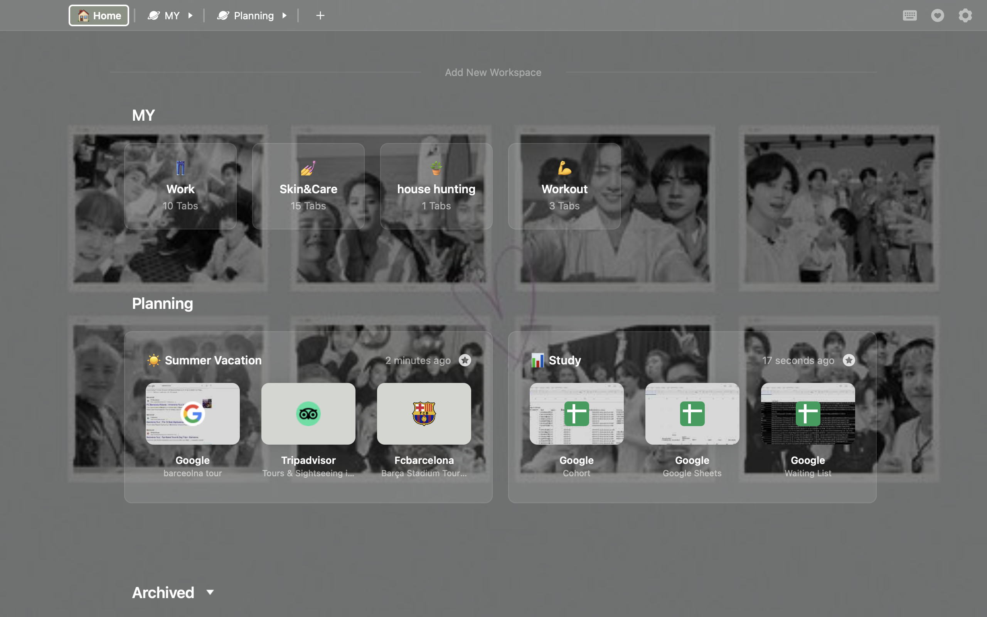The width and height of the screenshot is (987, 617).
Task: Open the Tripadvisor owl icon tab
Action: click(308, 413)
